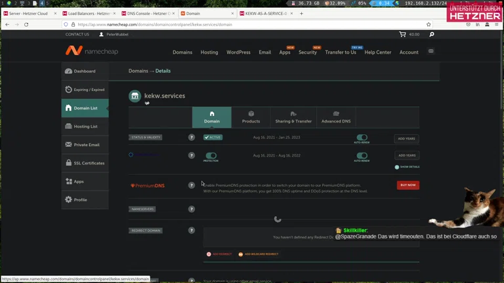Click the help icon for Nameservers
The height and width of the screenshot is (283, 504).
[192, 209]
